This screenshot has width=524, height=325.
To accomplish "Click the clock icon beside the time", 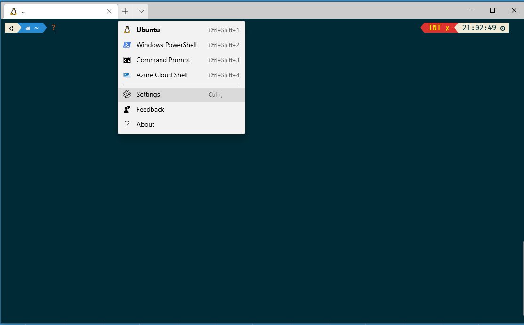I will click(503, 28).
